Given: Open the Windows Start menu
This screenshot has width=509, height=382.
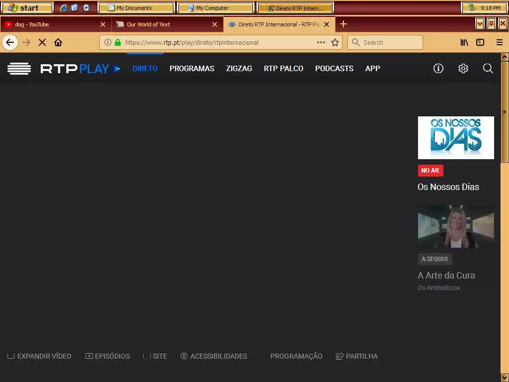Looking at the screenshot, I should [x=27, y=8].
